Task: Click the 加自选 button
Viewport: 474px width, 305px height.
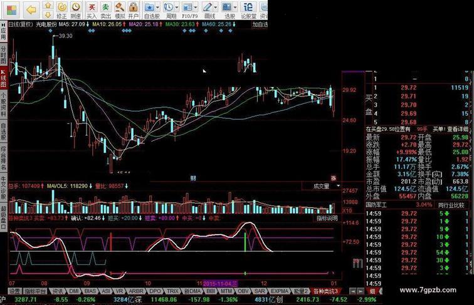Action: pos(260,24)
